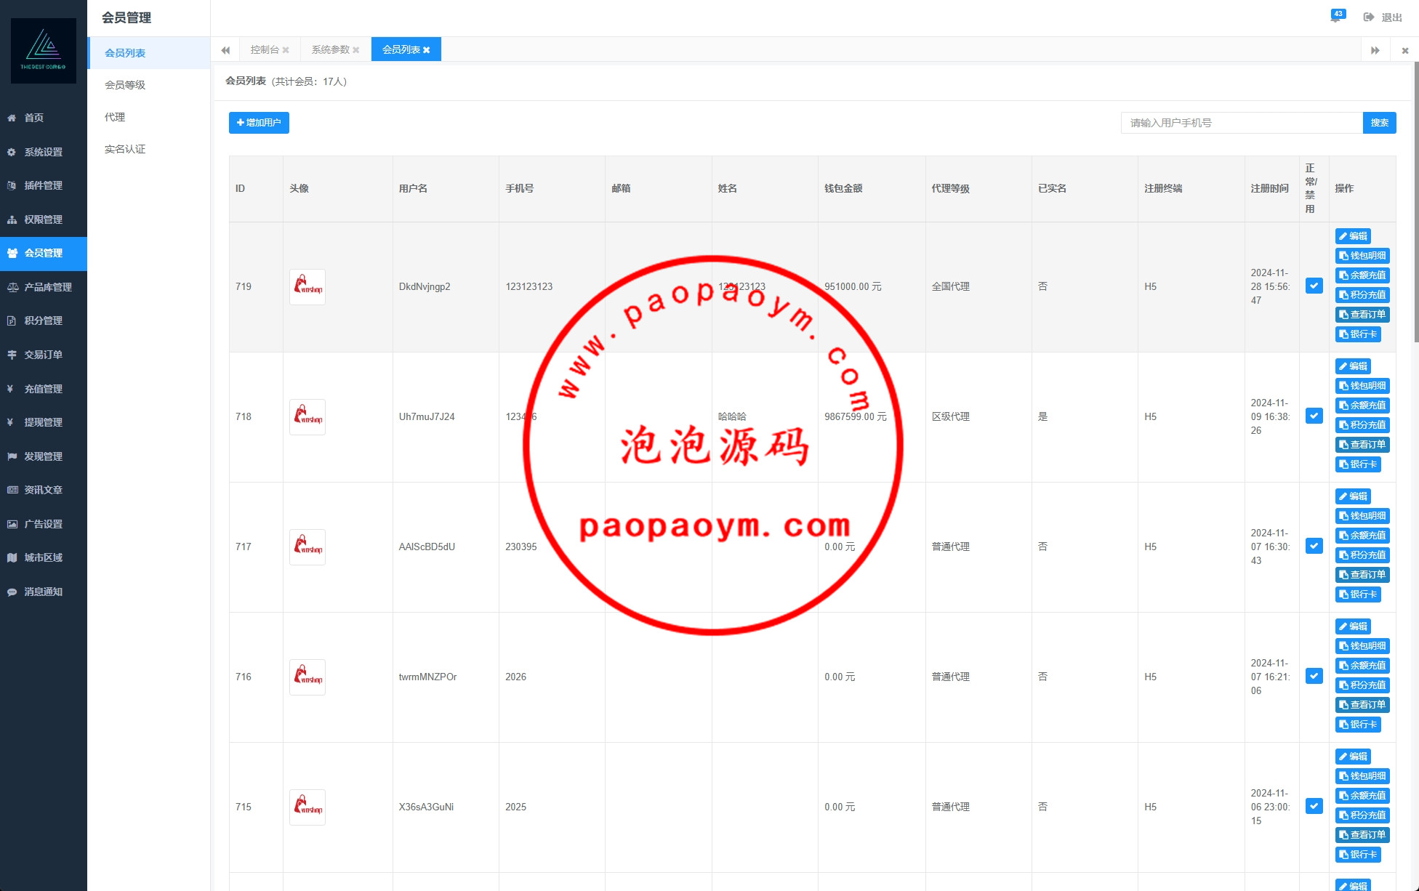1419x891 pixels.
Task: Click avatar thumbnail of user twrmMNZPOr
Action: pos(307,677)
